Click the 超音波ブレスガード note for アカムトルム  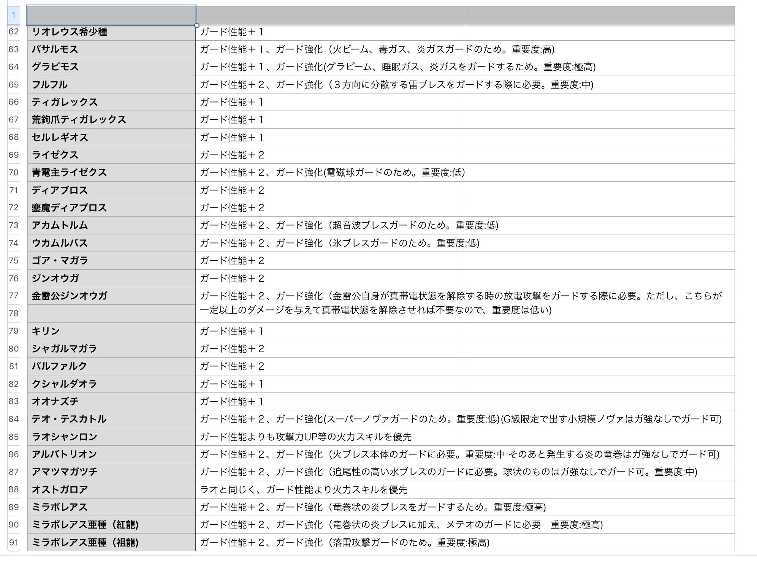[349, 225]
